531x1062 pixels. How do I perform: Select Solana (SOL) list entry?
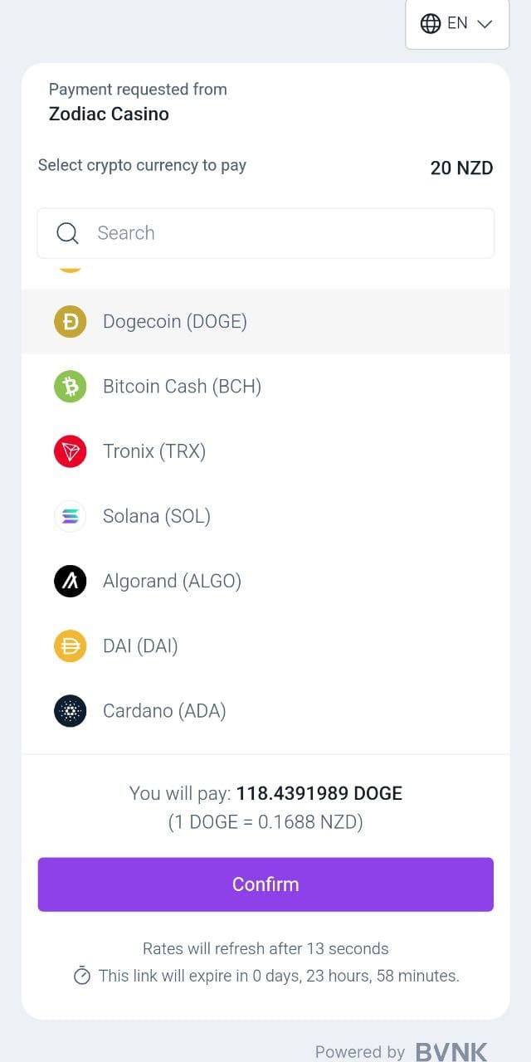(157, 516)
